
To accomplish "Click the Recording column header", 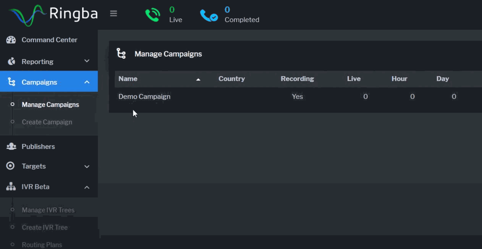I will tap(297, 79).
